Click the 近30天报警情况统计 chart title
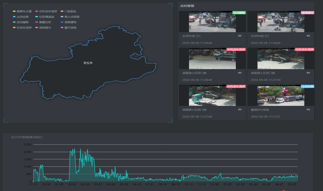 point(27,137)
